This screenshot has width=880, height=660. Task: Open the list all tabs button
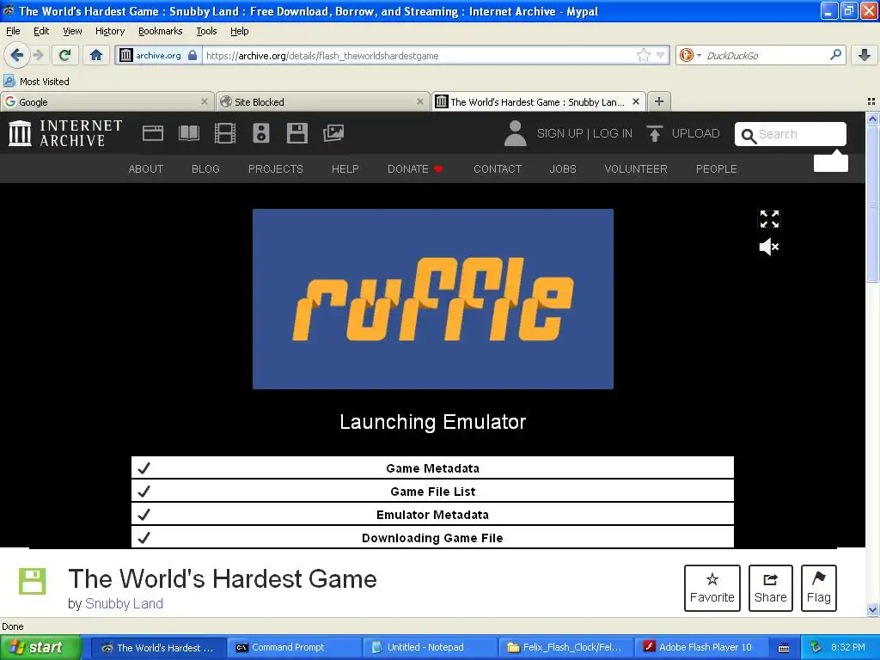[871, 101]
